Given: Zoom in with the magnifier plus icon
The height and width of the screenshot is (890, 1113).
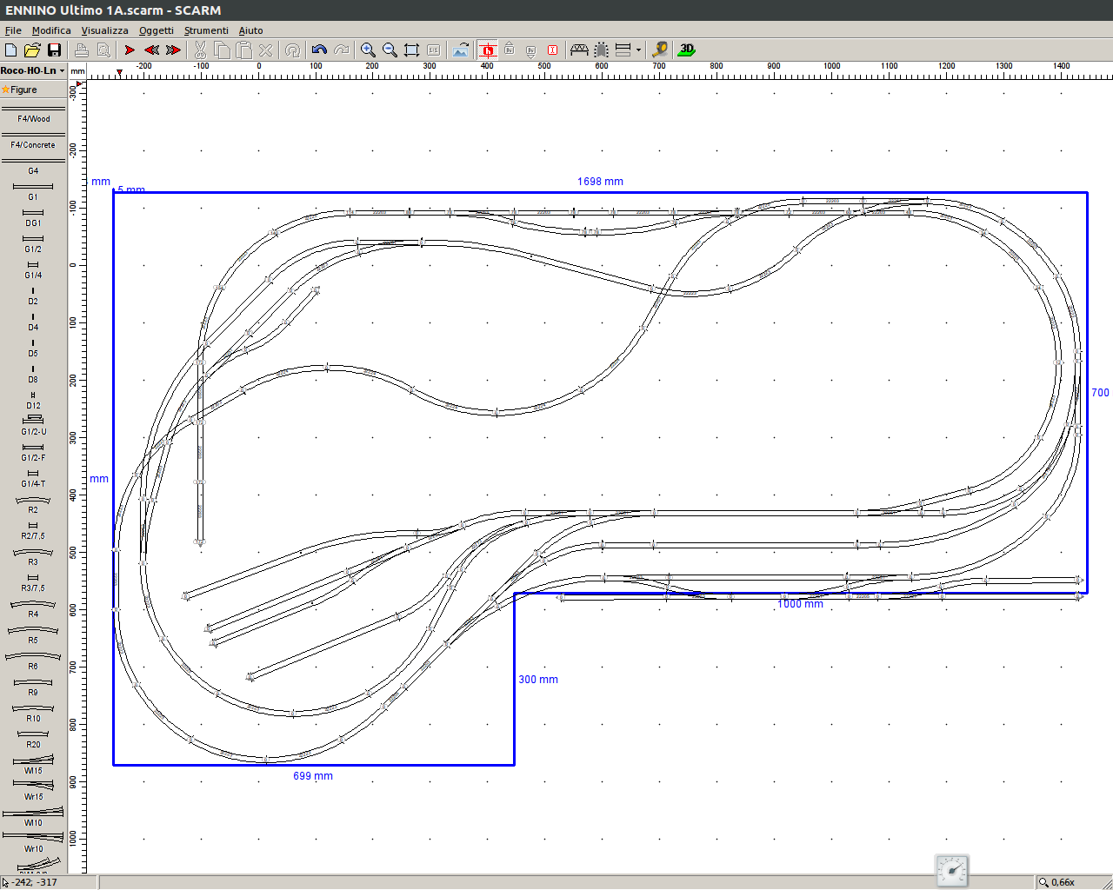Looking at the screenshot, I should [368, 50].
